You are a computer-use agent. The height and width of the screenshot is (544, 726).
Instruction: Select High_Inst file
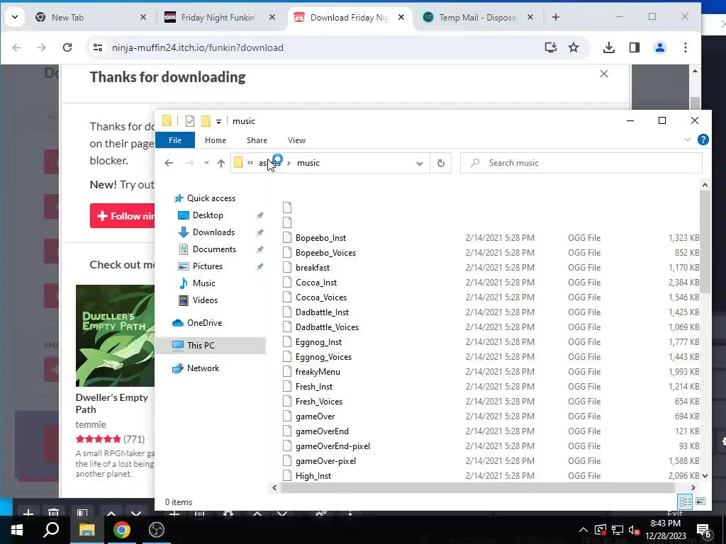[313, 475]
